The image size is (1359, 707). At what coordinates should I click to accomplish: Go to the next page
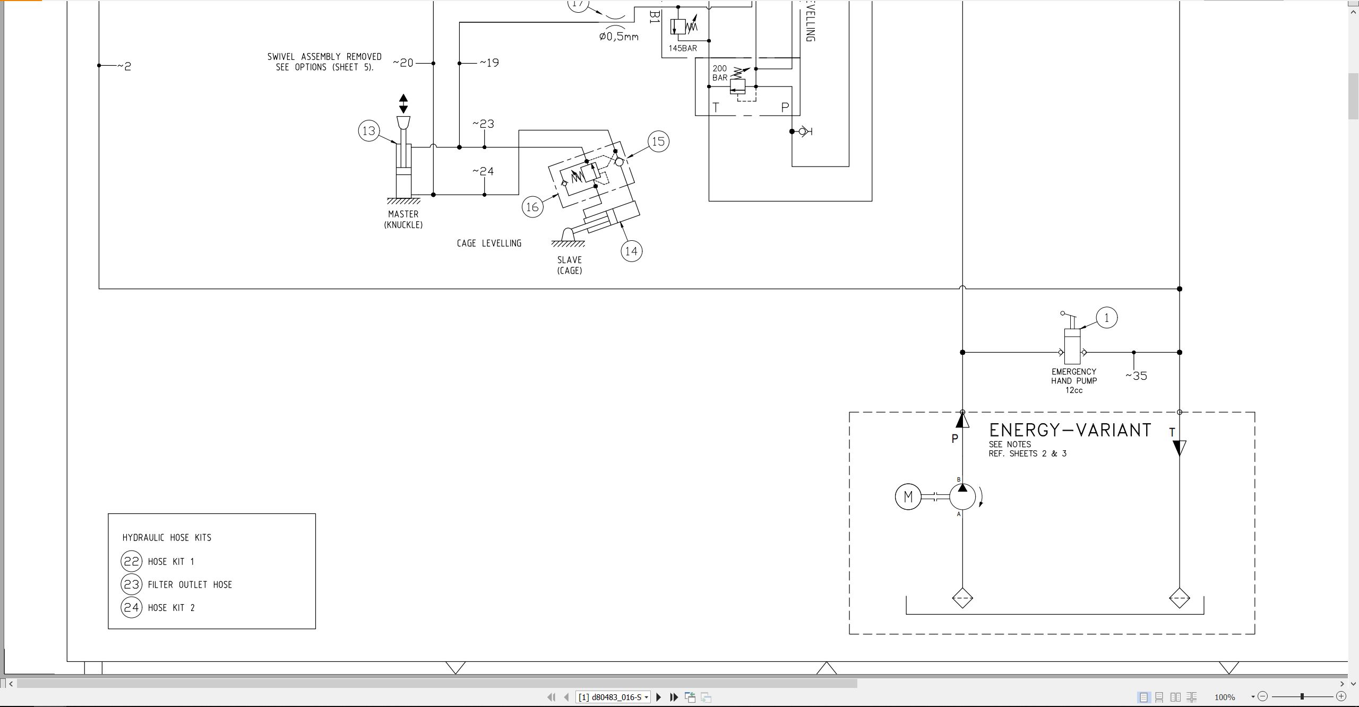coord(659,697)
